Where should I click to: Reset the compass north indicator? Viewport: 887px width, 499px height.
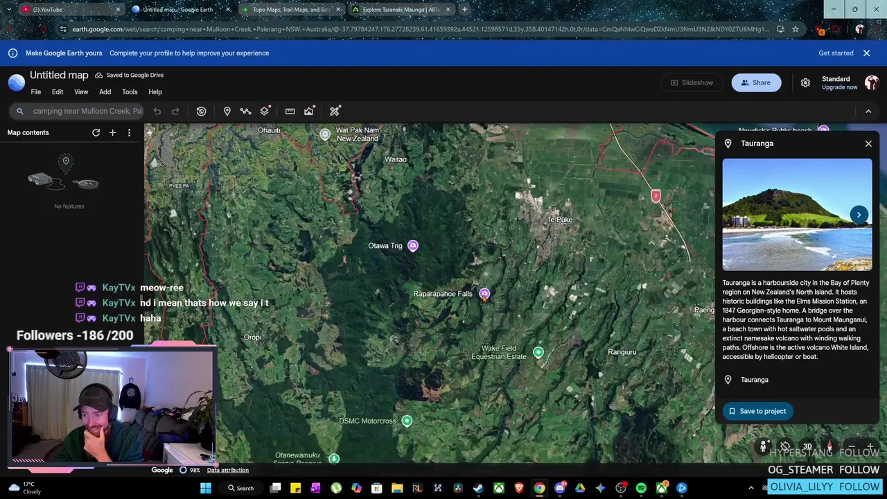pos(829,446)
